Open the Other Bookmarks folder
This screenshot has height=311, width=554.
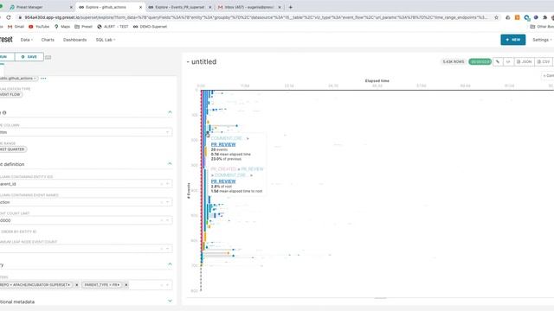click(542, 27)
